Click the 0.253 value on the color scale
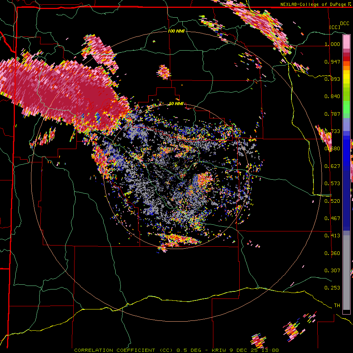The image size is (353, 353). (332, 288)
